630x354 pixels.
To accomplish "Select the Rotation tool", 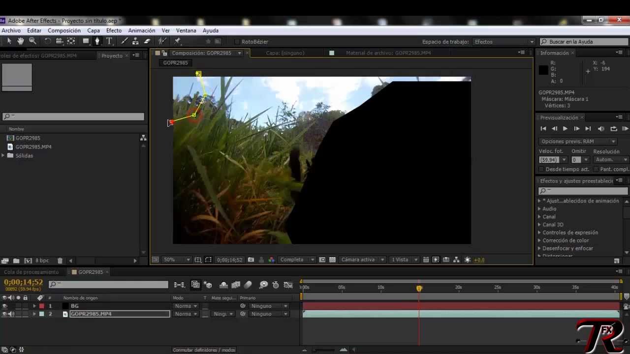I will click(x=48, y=41).
